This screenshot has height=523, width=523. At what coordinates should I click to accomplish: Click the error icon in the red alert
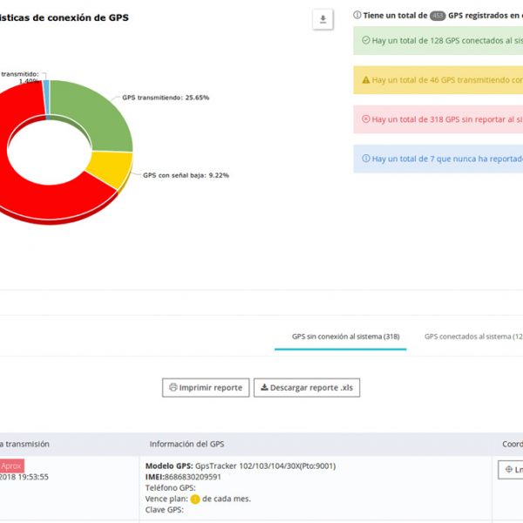365,119
